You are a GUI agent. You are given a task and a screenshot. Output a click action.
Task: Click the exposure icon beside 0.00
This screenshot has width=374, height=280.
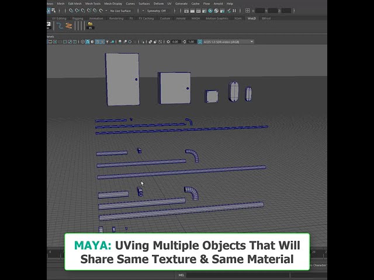(168, 41)
